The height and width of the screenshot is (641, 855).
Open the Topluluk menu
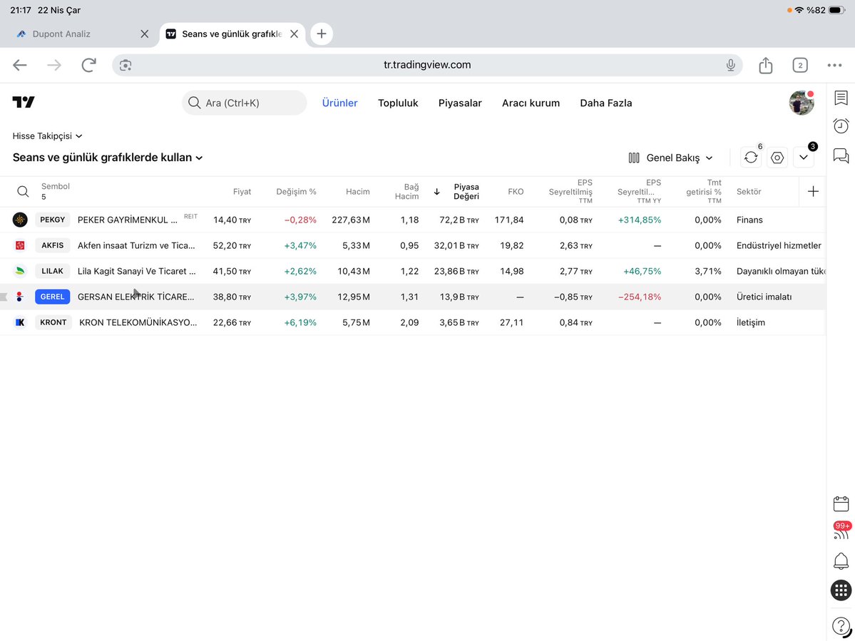pos(398,103)
